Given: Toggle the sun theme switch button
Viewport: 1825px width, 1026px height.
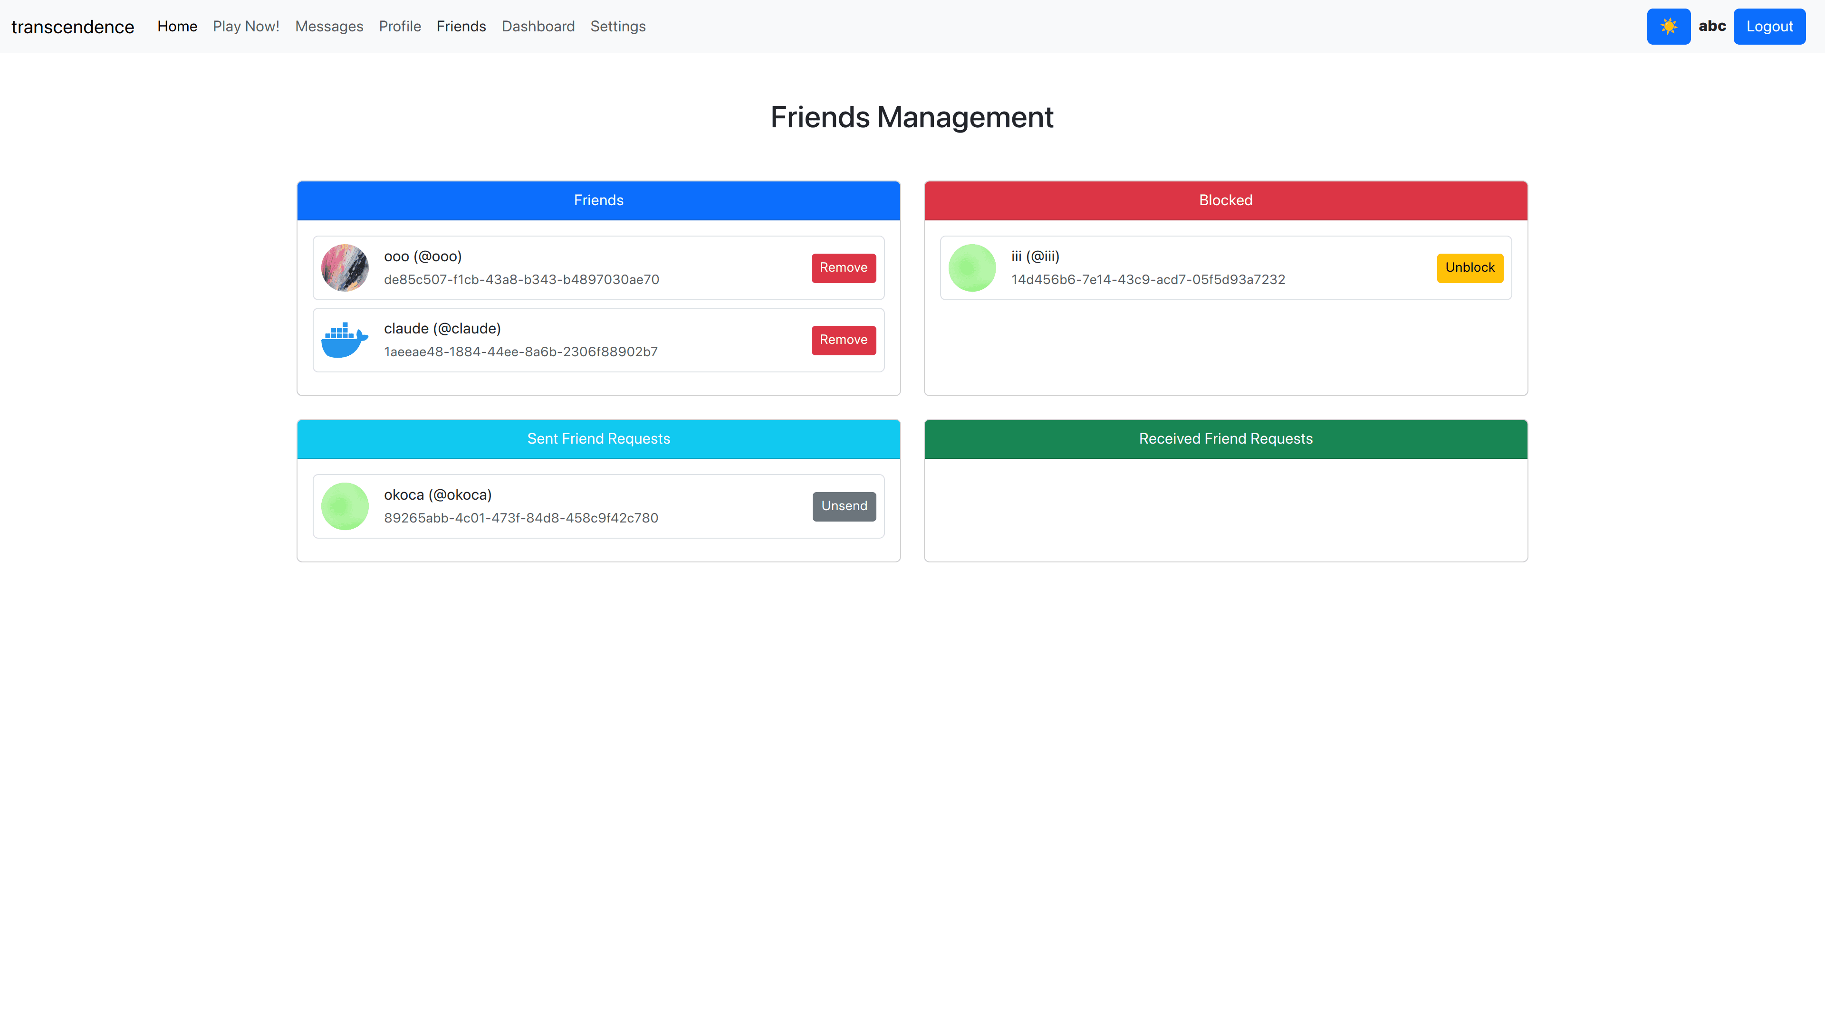Looking at the screenshot, I should pos(1668,26).
